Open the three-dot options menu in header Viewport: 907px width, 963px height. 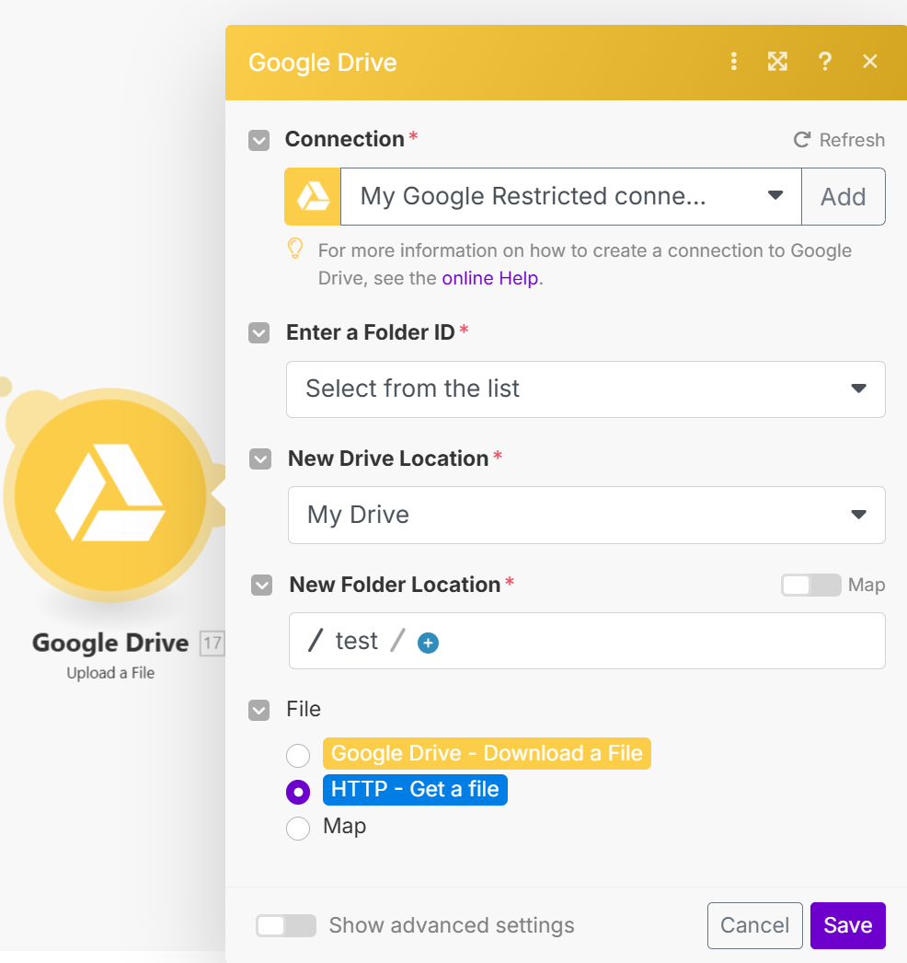[x=733, y=62]
